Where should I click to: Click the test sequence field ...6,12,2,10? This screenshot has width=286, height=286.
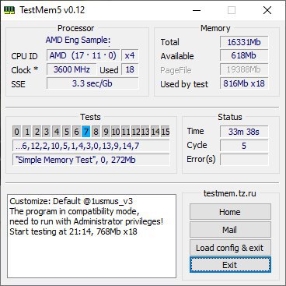tap(91, 146)
